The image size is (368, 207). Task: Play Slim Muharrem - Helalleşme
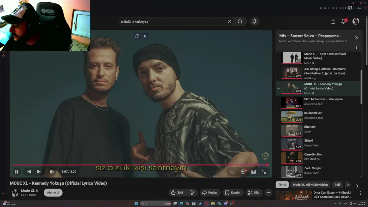click(318, 102)
